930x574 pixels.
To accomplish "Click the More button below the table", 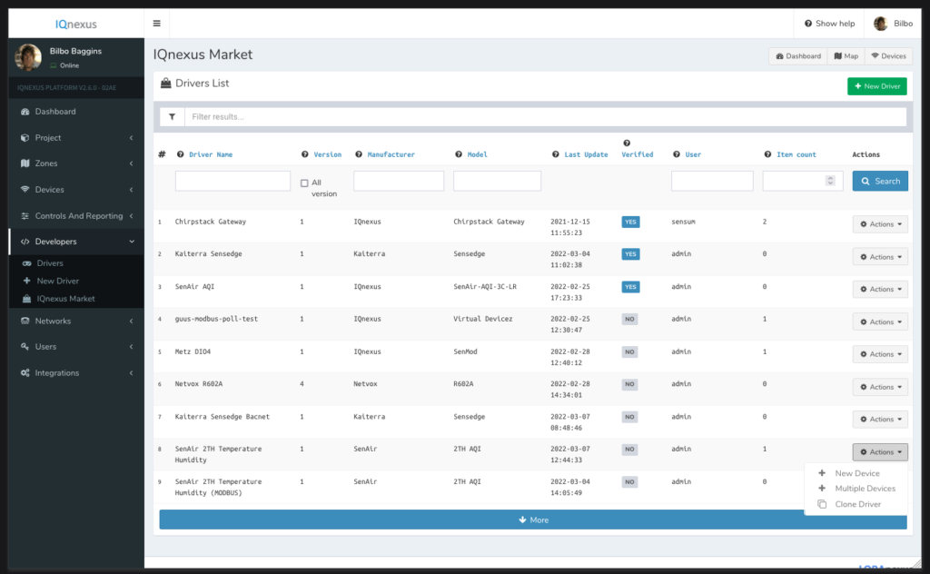I will (533, 520).
